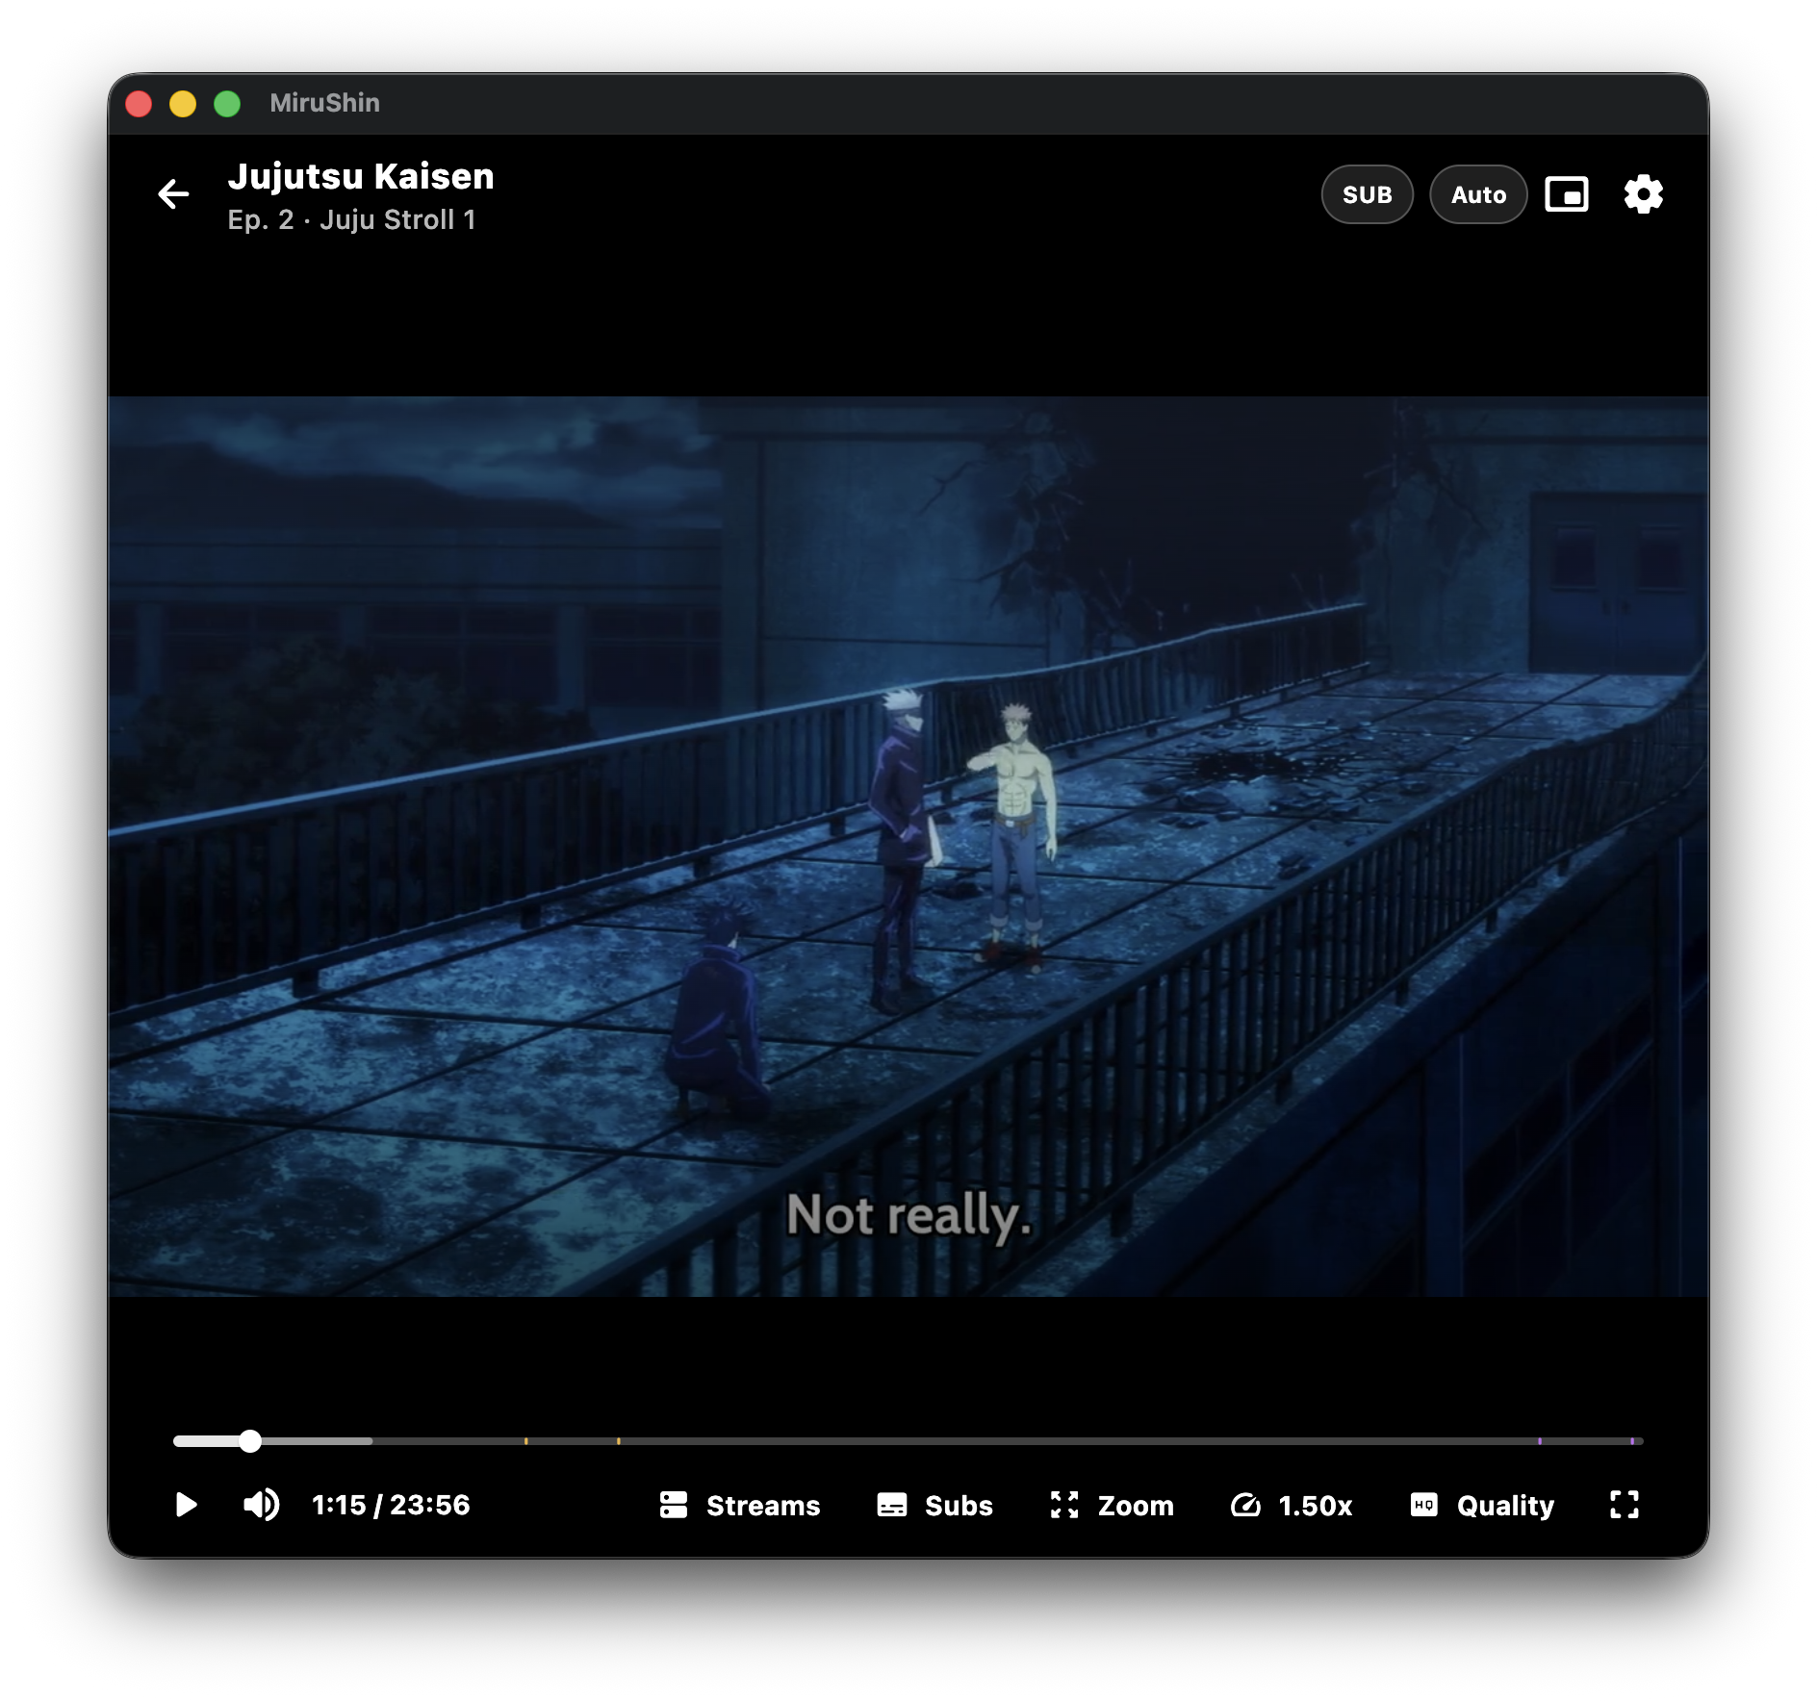The height and width of the screenshot is (1701, 1817).
Task: Click the episode label Ep. 2 · Juju Stroll 1
Action: [x=352, y=220]
